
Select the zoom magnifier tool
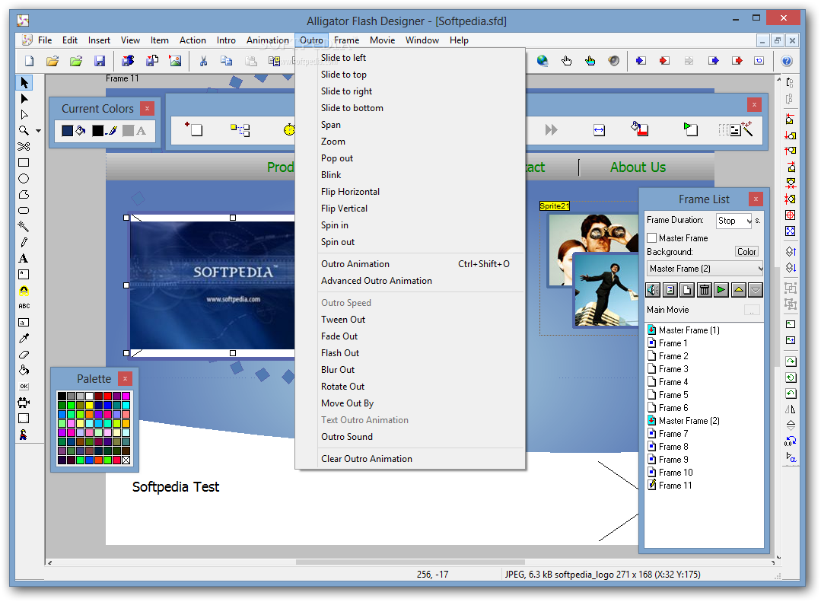pyautogui.click(x=24, y=130)
